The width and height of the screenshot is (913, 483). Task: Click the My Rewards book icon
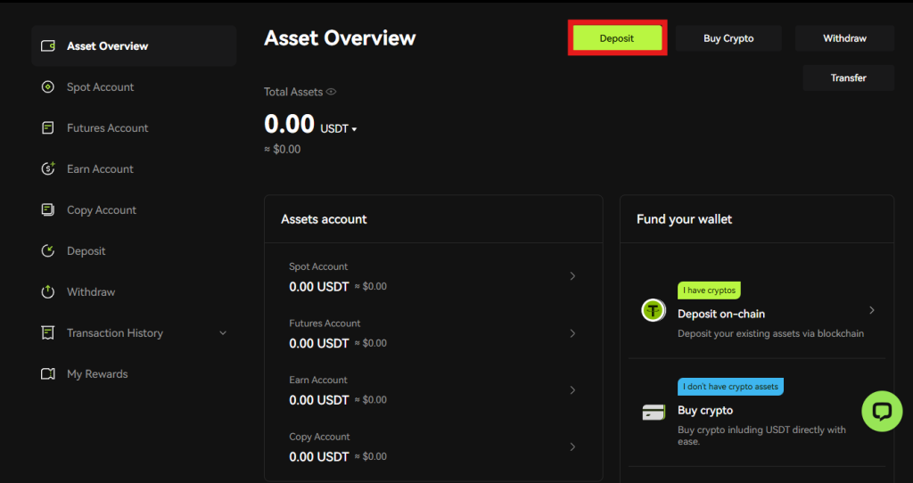[48, 374]
